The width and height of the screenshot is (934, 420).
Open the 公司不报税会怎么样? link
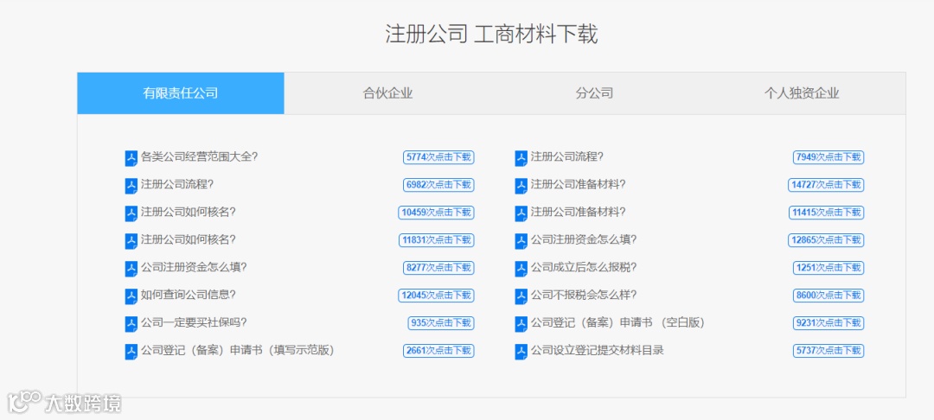coord(584,295)
